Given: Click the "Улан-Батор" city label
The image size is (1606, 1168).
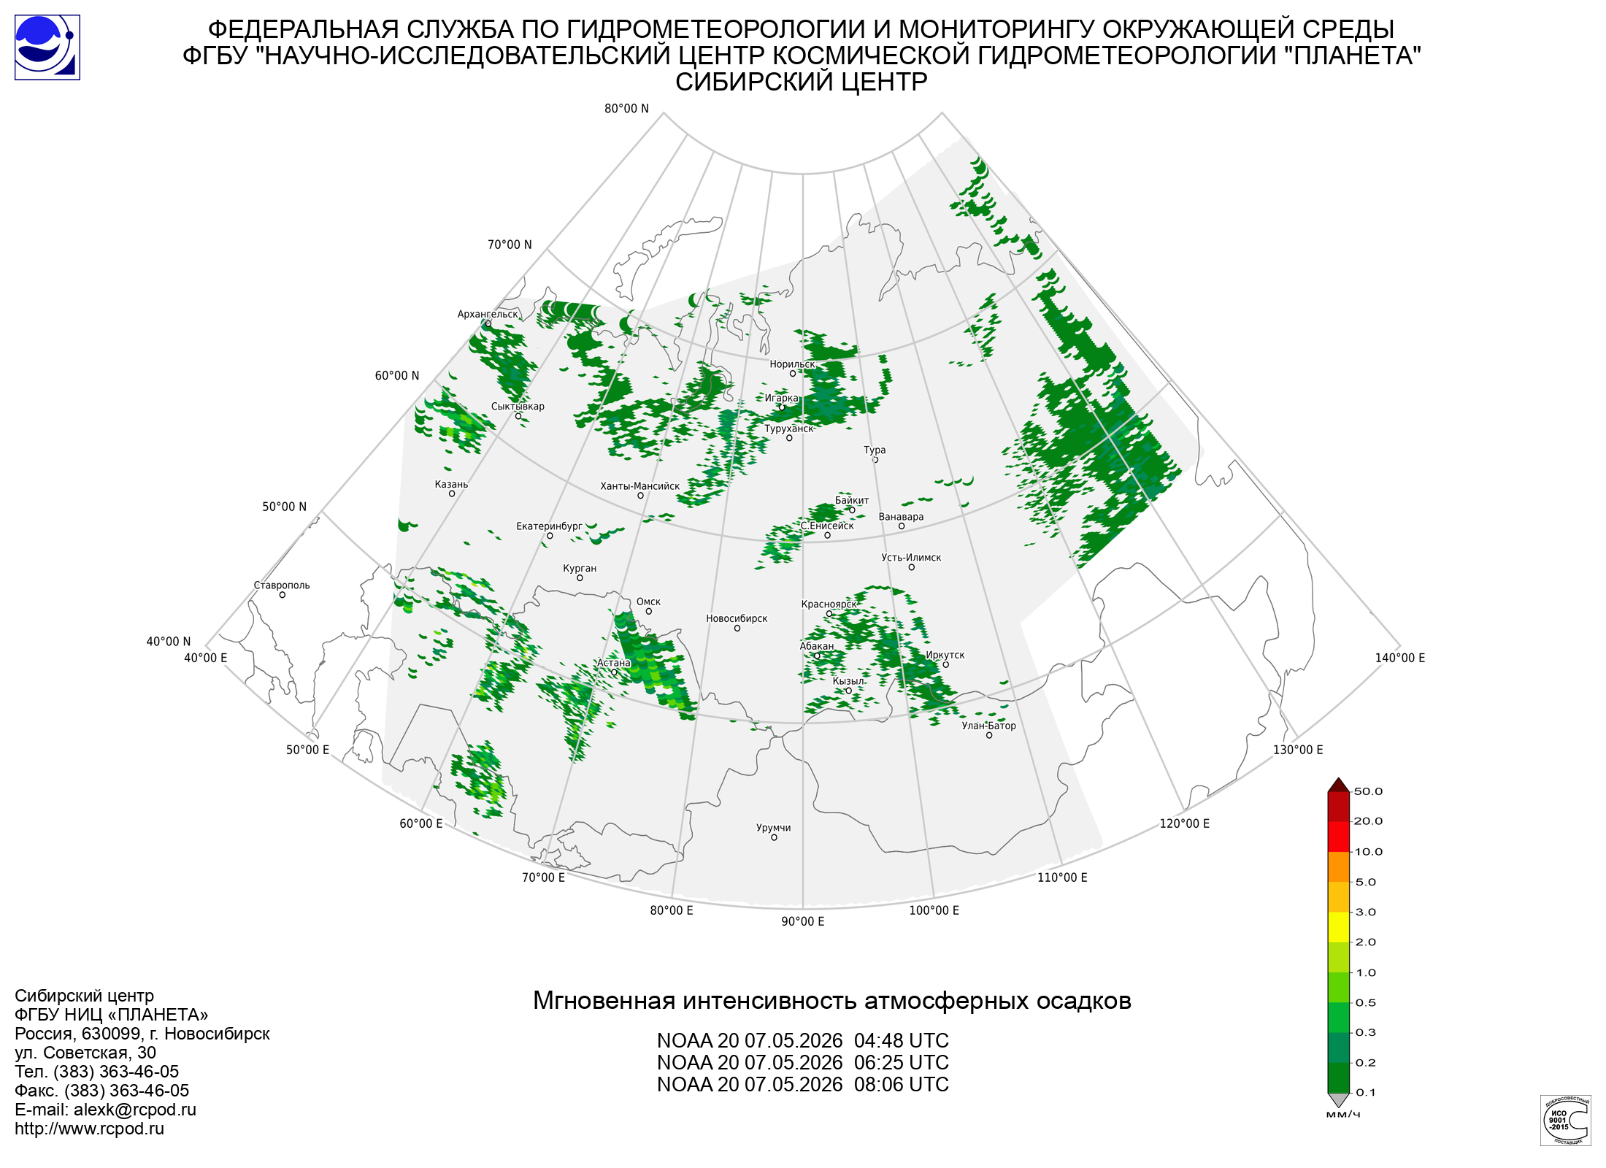Looking at the screenshot, I should [988, 726].
